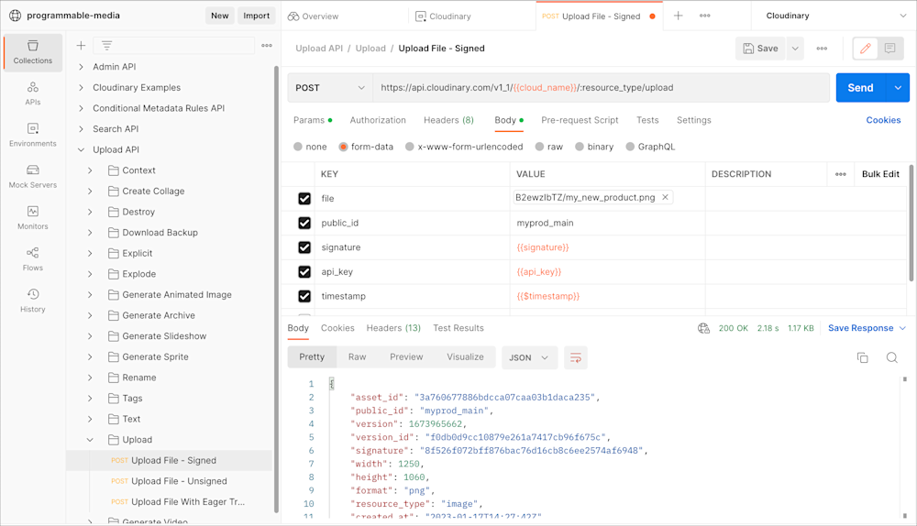917x526 pixels.
Task: Open the Raw response view tab
Action: 357,357
